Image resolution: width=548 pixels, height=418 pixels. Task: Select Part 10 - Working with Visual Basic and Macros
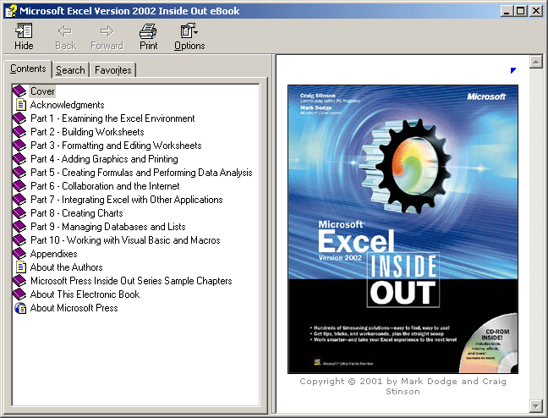[x=125, y=240]
